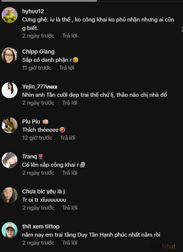Viewport: 183px width, 252px height.
Task: Click thít xem tittop's avatar
Action: coord(10,230)
